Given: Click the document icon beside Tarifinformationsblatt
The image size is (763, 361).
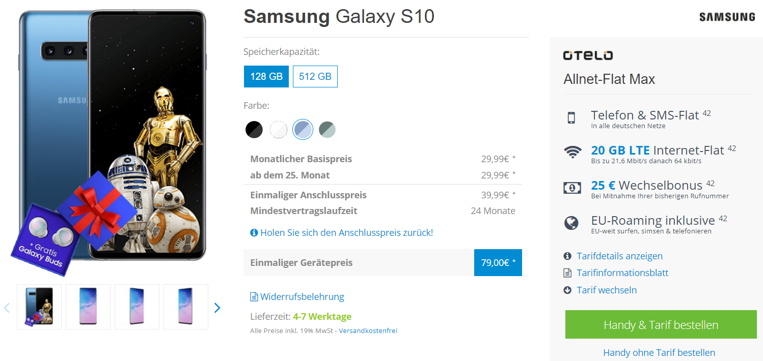Looking at the screenshot, I should 567,273.
